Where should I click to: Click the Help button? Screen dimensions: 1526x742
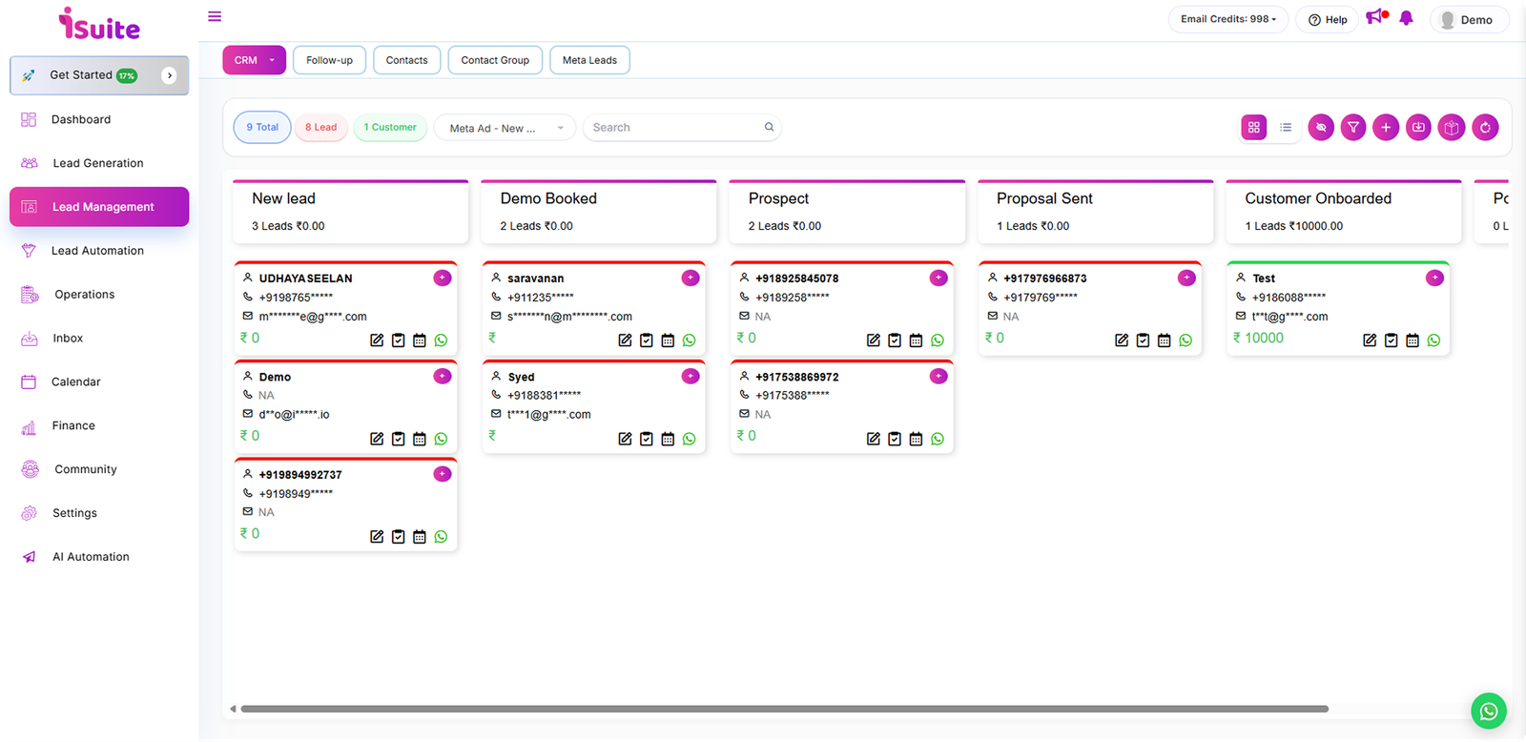[1327, 19]
